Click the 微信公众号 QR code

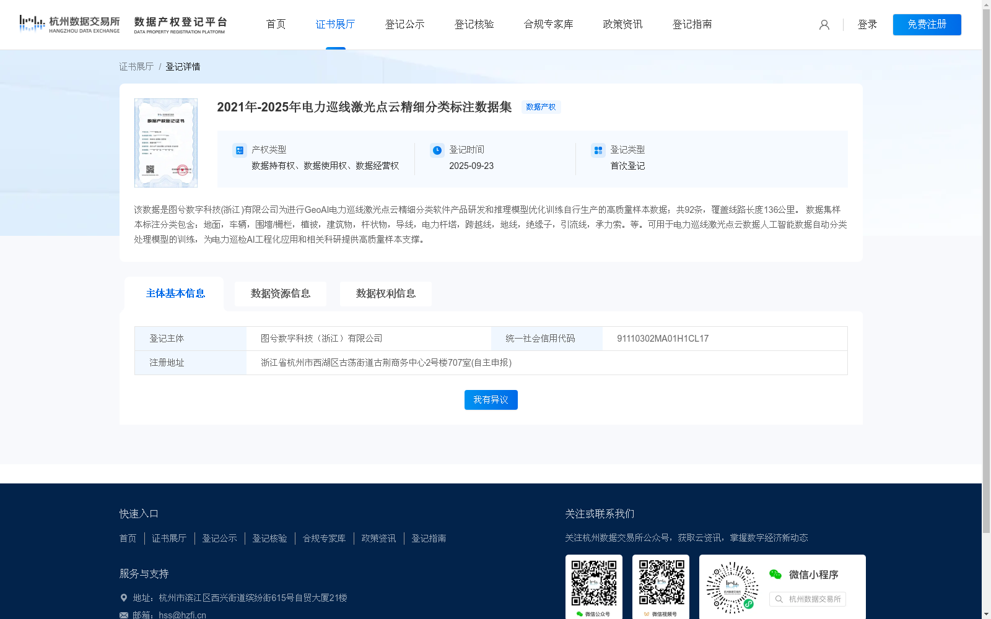pyautogui.click(x=593, y=583)
